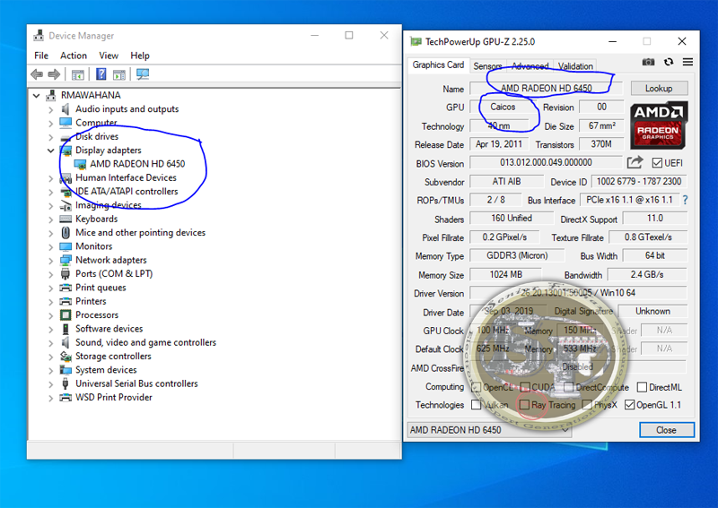Screen dimensions: 718x508
Task: Open the View menu
Action: pyautogui.click(x=109, y=56)
